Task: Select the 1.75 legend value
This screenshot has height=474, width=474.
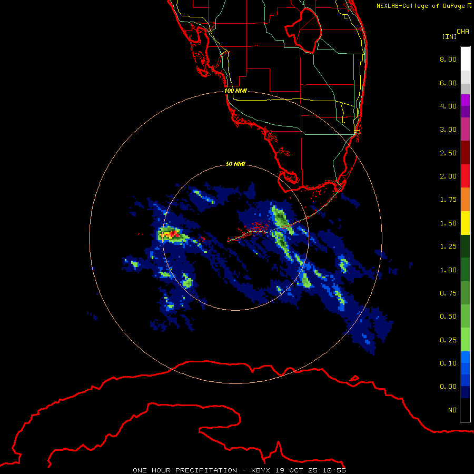Action: click(x=448, y=200)
